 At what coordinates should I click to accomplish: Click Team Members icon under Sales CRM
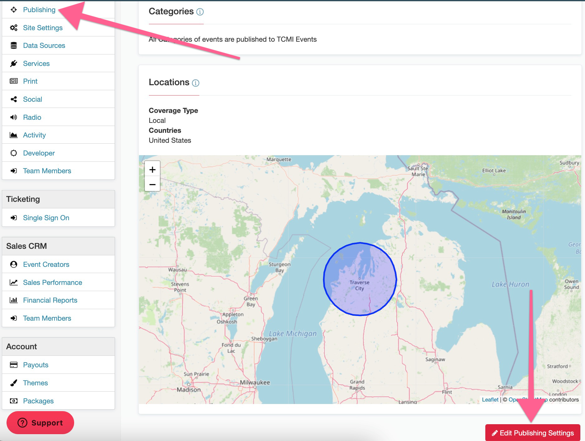14,318
